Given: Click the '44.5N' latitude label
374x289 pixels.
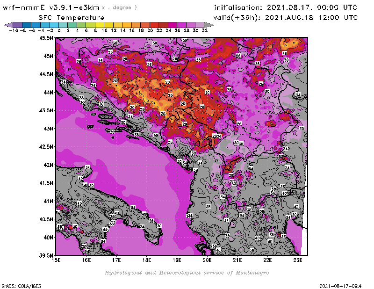Looking at the screenshot, I should pos(46,74).
